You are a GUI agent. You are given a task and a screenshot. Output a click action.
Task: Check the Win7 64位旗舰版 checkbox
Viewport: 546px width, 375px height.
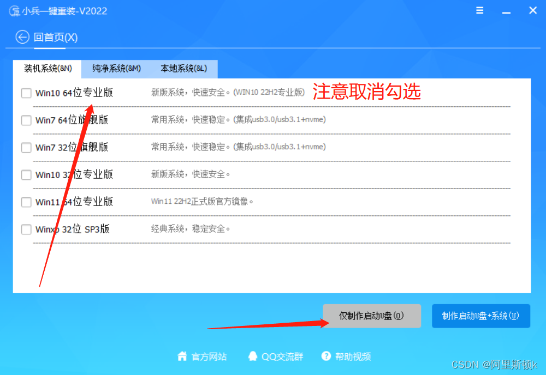[26, 120]
